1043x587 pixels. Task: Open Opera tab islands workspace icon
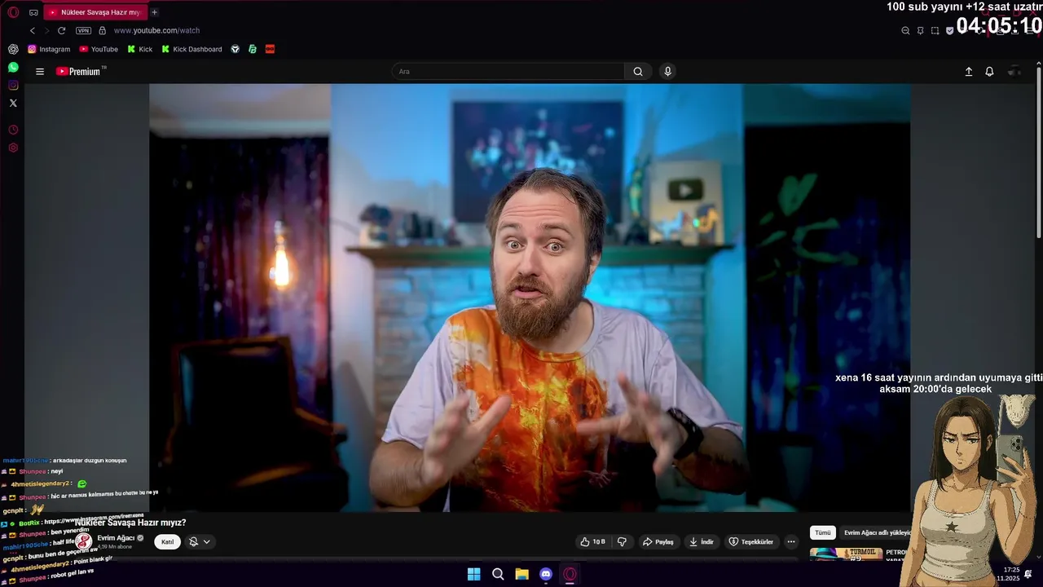click(x=33, y=12)
